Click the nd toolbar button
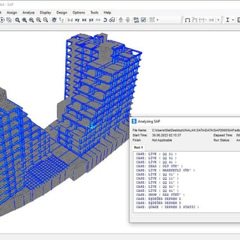 click(211, 20)
